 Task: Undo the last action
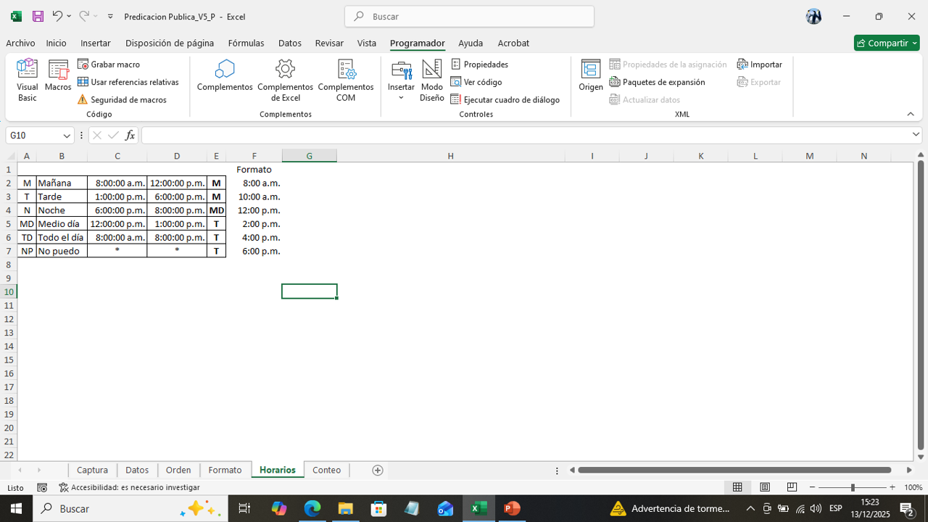pos(57,16)
